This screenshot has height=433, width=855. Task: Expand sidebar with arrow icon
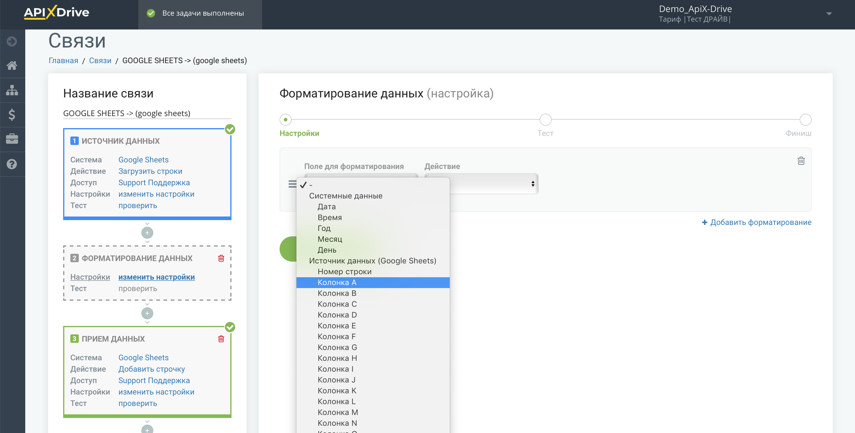pyautogui.click(x=12, y=41)
